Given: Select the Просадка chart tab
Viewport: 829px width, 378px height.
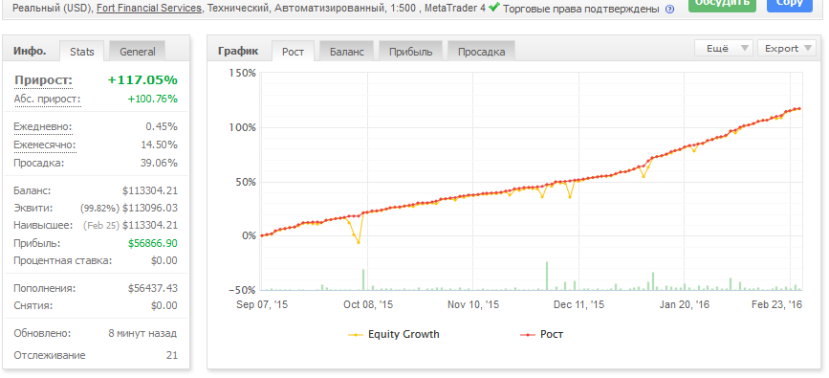Looking at the screenshot, I should coord(481,52).
